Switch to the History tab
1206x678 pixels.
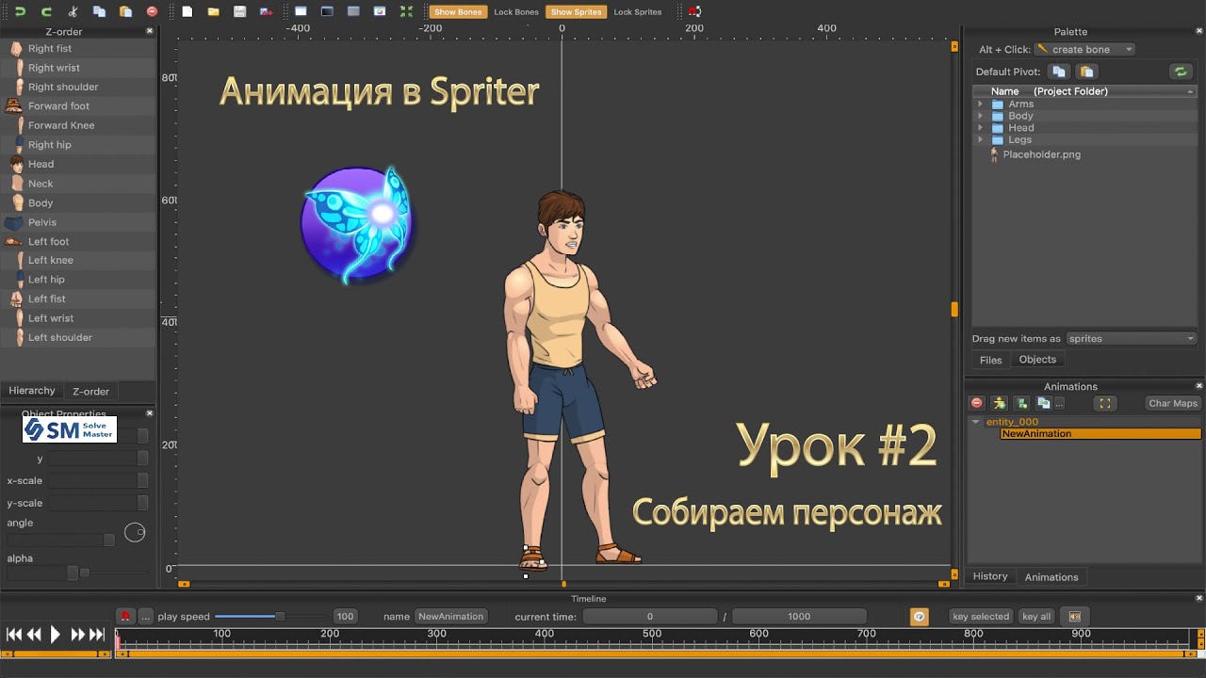point(990,576)
